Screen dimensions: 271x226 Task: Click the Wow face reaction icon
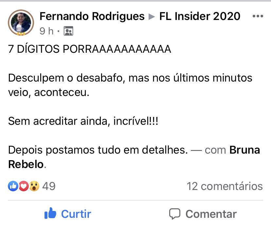[34, 186]
